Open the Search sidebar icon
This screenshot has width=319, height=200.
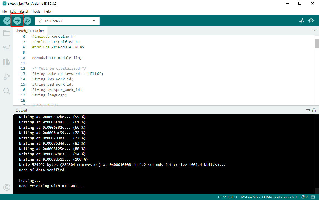[x=7, y=91]
